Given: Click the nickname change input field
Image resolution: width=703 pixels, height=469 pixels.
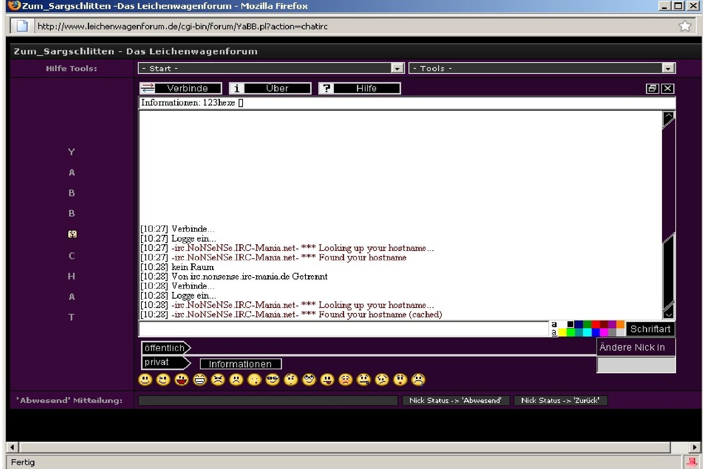Looking at the screenshot, I should coord(636,365).
